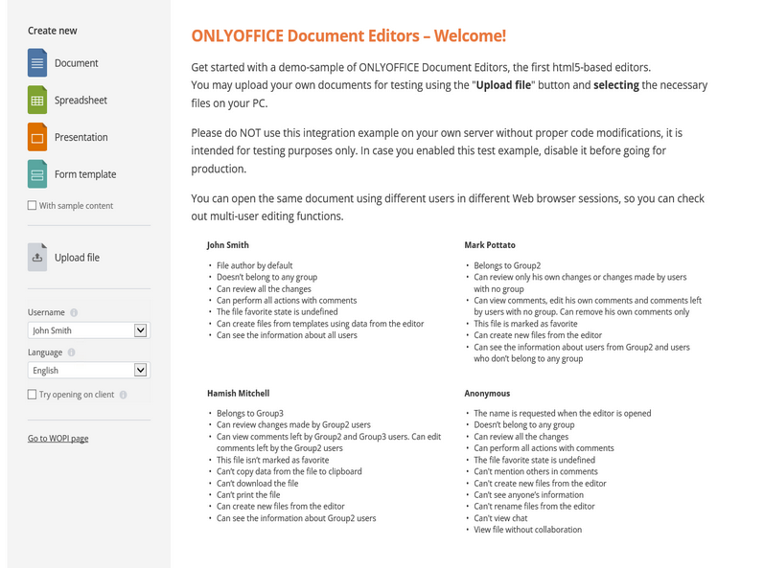Click 'This file is marked as favorite'
The height and width of the screenshot is (568, 764).
(x=525, y=324)
